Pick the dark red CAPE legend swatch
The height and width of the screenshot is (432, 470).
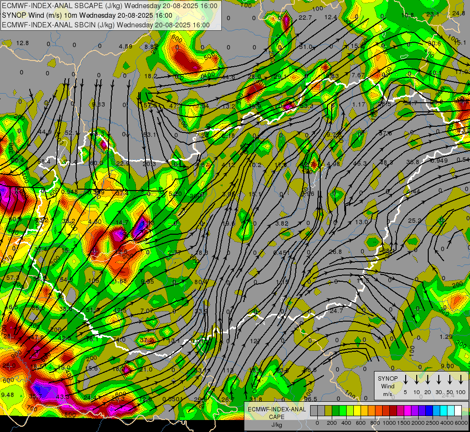[x=393, y=410]
